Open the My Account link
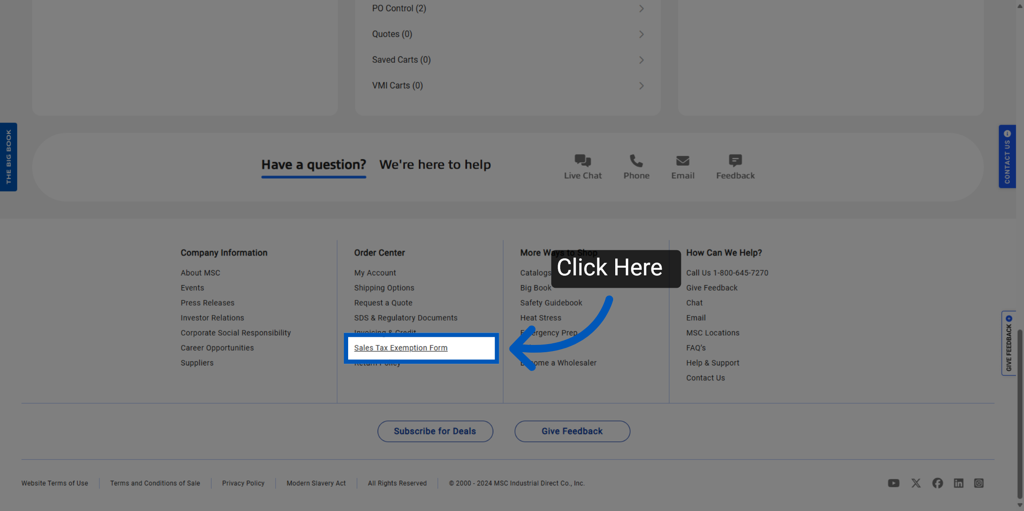1024x511 pixels. 375,272
